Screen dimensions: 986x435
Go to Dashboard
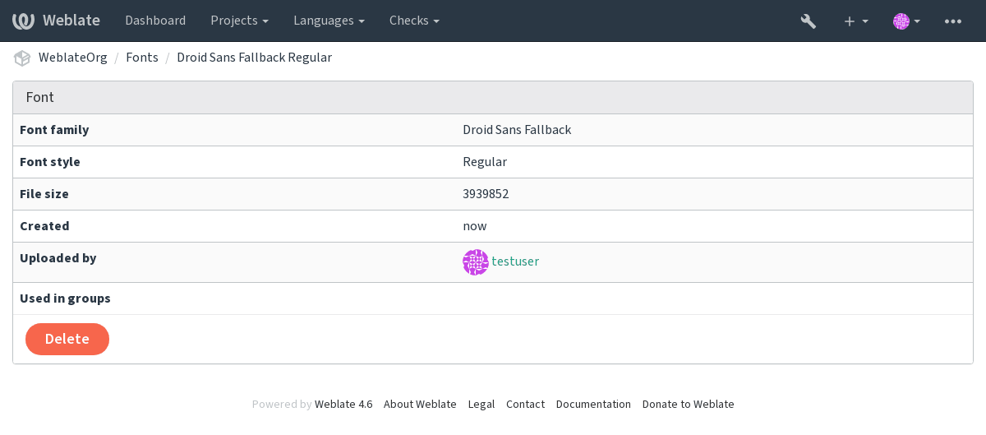click(155, 21)
